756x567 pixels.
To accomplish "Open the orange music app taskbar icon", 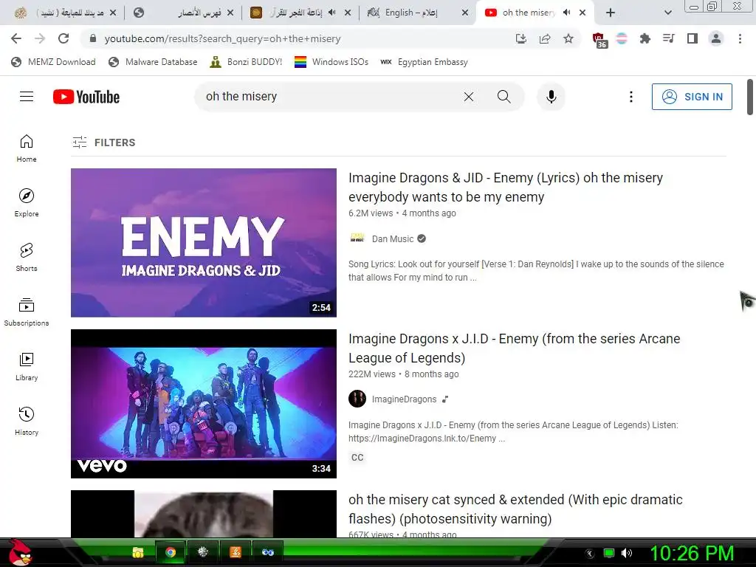I will pyautogui.click(x=236, y=552).
